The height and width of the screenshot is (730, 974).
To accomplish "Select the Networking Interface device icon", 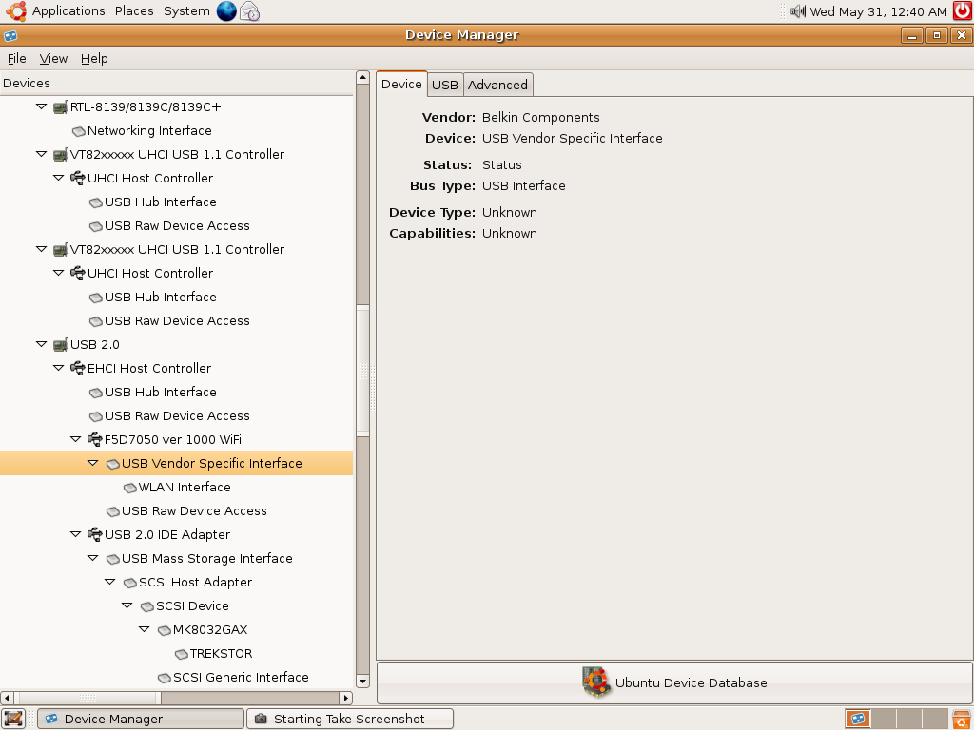I will (78, 131).
